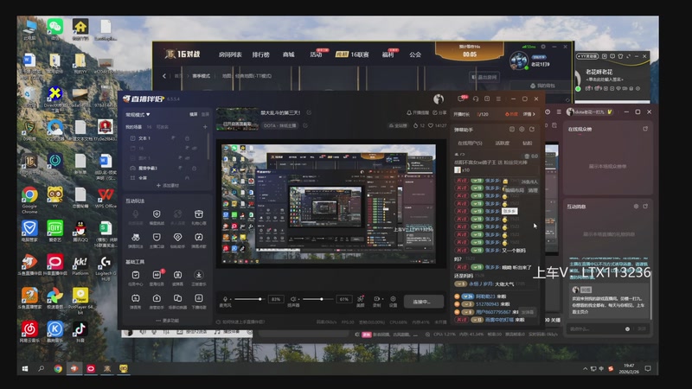Open 任务中心 in the 基础工具 section

pos(136,277)
